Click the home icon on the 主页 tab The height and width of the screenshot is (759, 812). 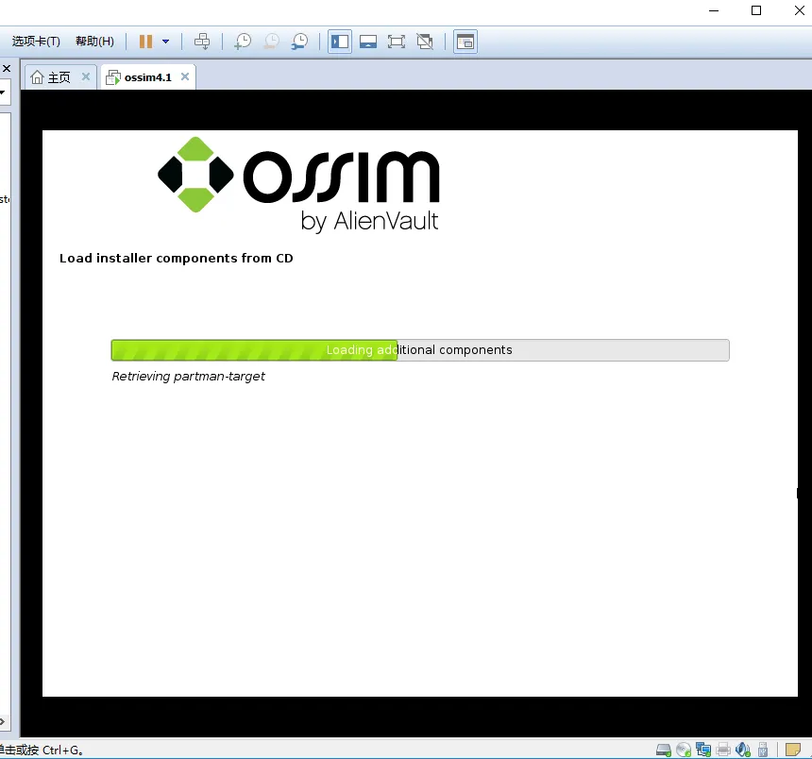tap(37, 77)
